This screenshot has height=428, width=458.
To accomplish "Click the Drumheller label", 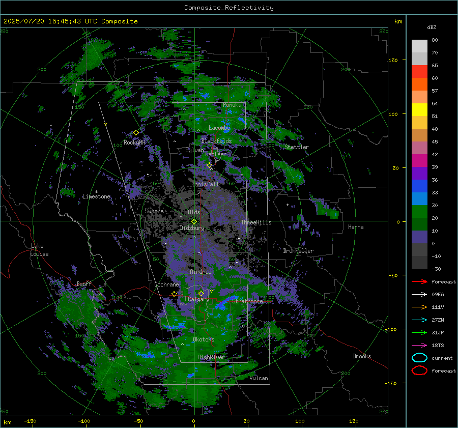I will [x=298, y=251].
